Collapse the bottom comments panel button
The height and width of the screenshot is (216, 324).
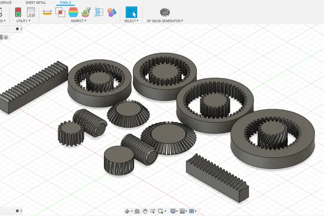(17, 211)
